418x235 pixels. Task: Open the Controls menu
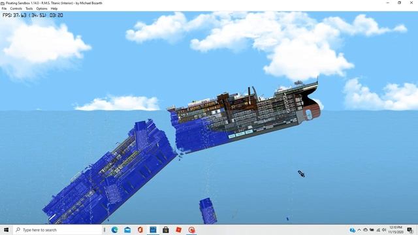click(x=16, y=8)
